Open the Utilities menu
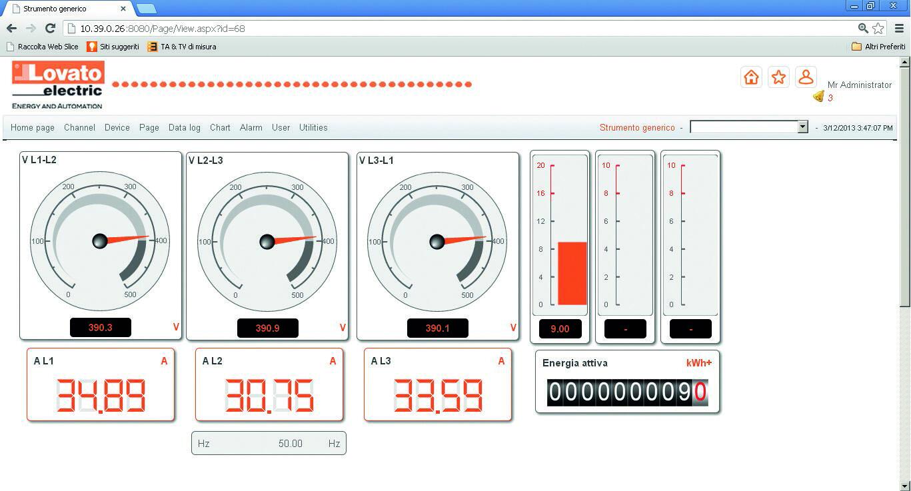 313,128
